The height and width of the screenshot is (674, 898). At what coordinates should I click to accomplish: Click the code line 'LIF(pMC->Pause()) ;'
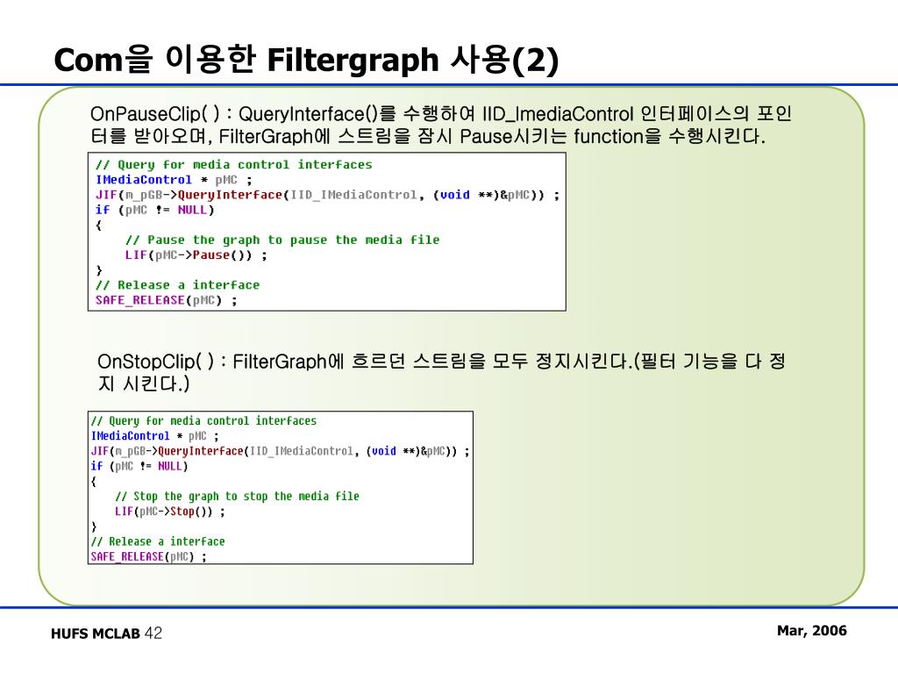click(196, 255)
